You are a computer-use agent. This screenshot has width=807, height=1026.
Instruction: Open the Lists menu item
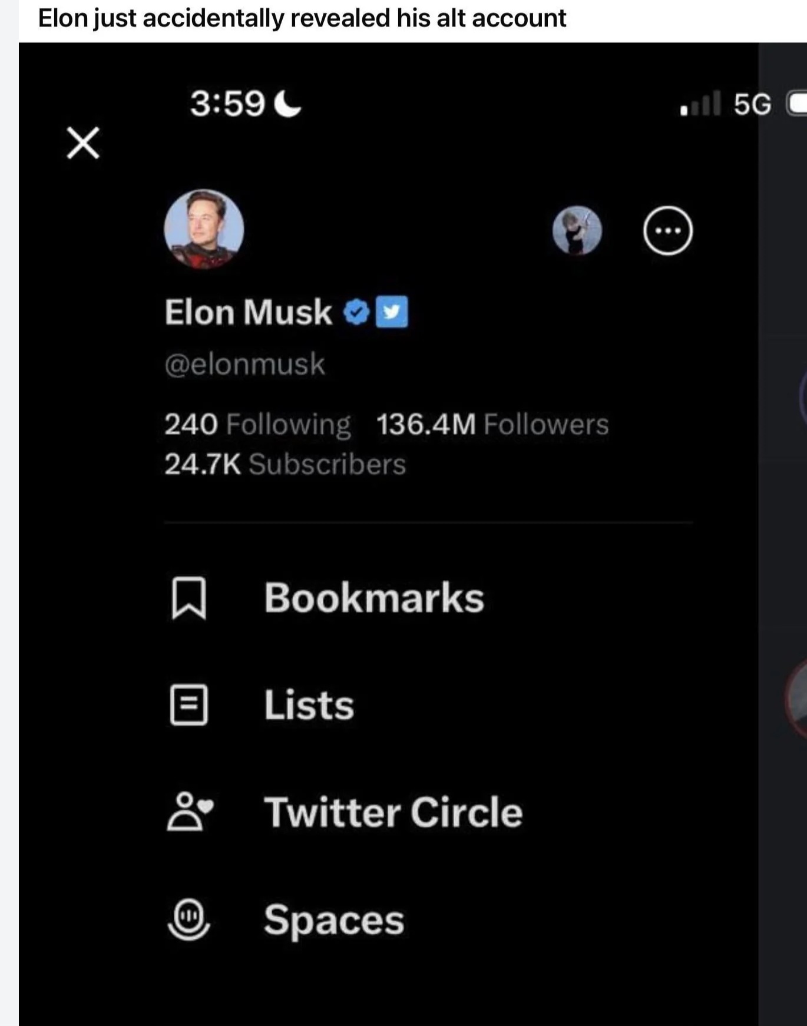(x=309, y=705)
